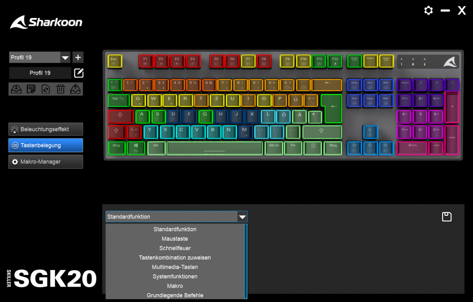Select the Ö key on keyboard
Screen dimensions: 473x302
[x=284, y=117]
